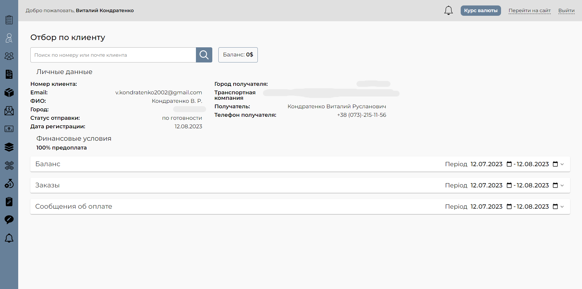Click the registration date value 12.08.2023

click(188, 126)
